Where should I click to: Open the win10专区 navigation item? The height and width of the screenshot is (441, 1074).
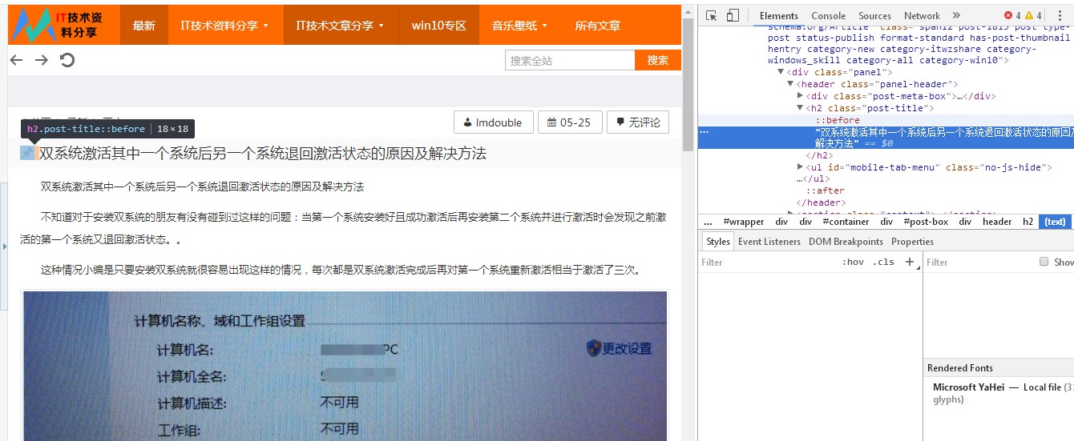(438, 25)
